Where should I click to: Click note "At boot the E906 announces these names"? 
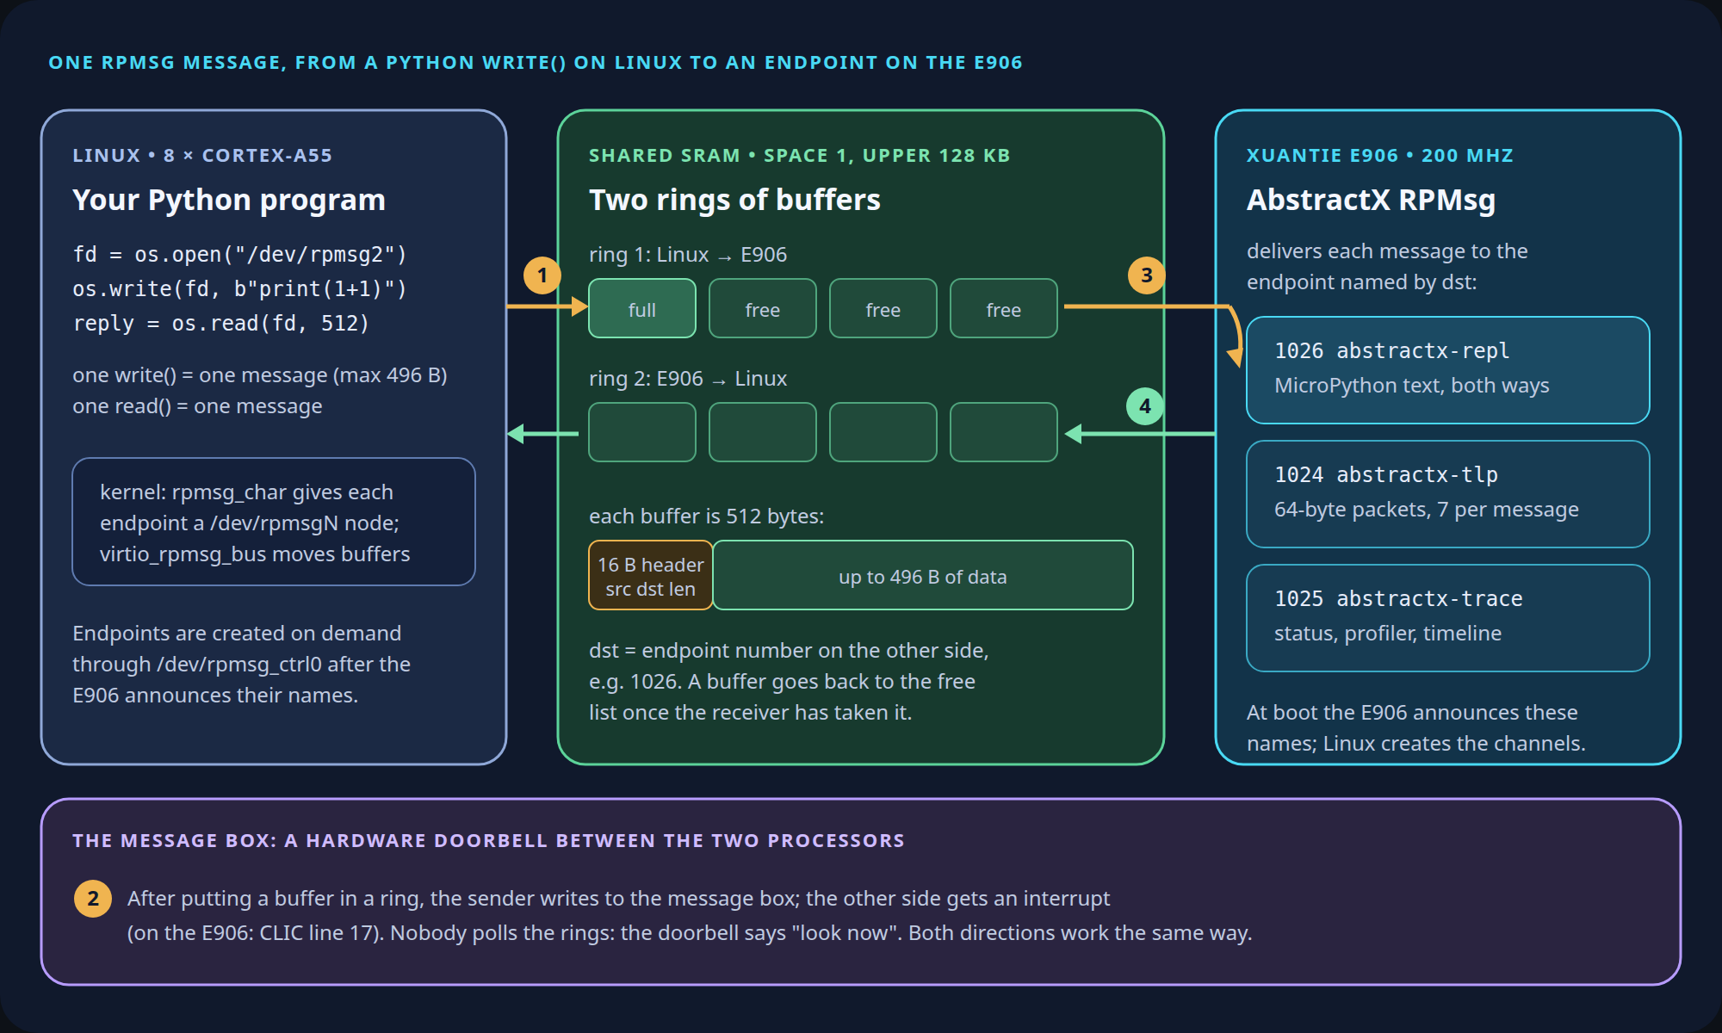pos(1416,728)
